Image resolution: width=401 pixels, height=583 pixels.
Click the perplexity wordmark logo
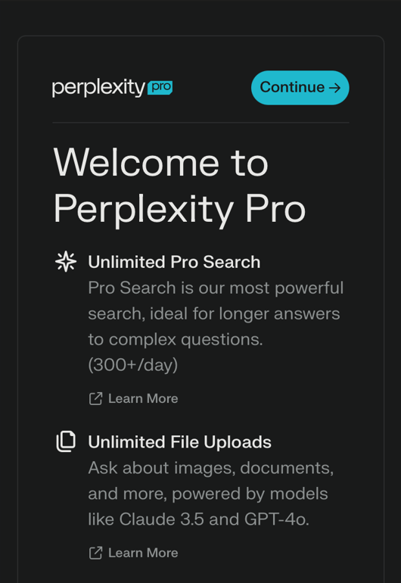98,88
